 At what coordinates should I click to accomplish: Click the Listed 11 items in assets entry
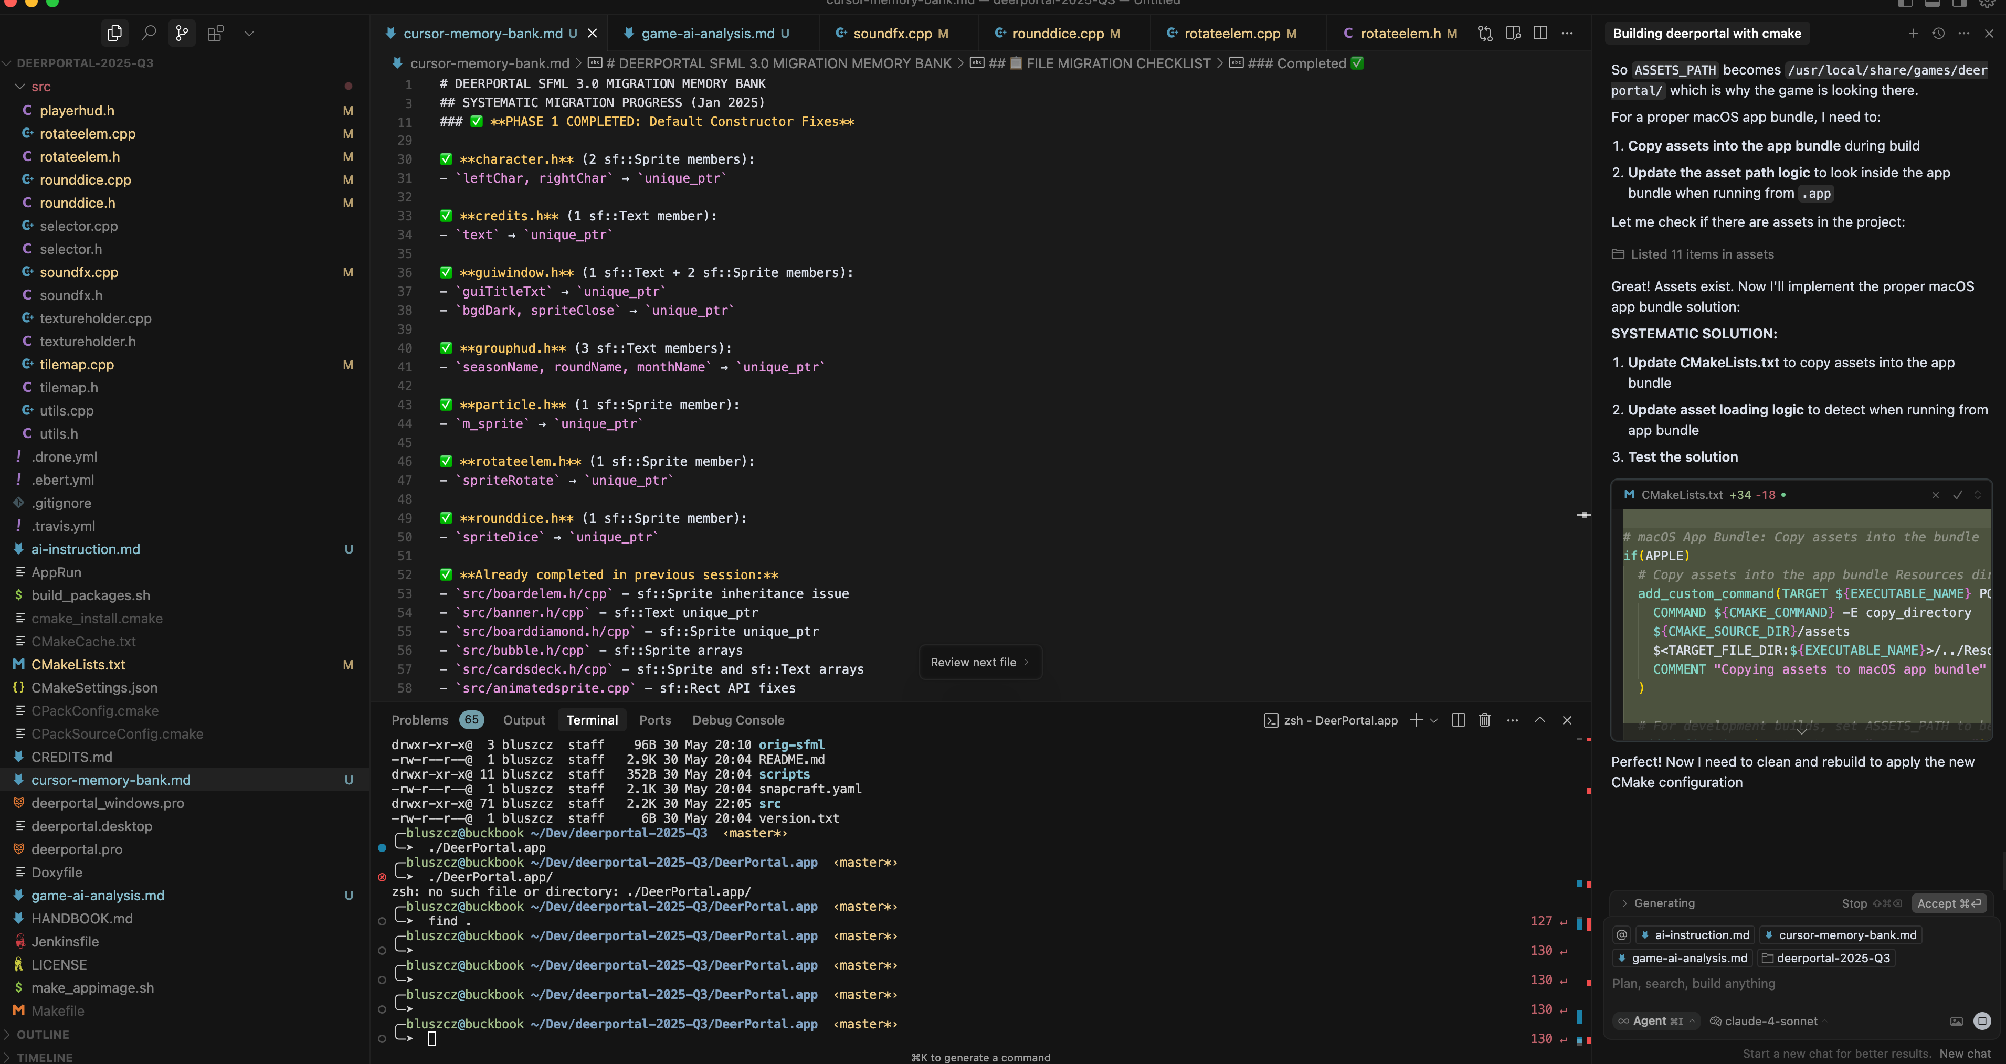point(1693,254)
